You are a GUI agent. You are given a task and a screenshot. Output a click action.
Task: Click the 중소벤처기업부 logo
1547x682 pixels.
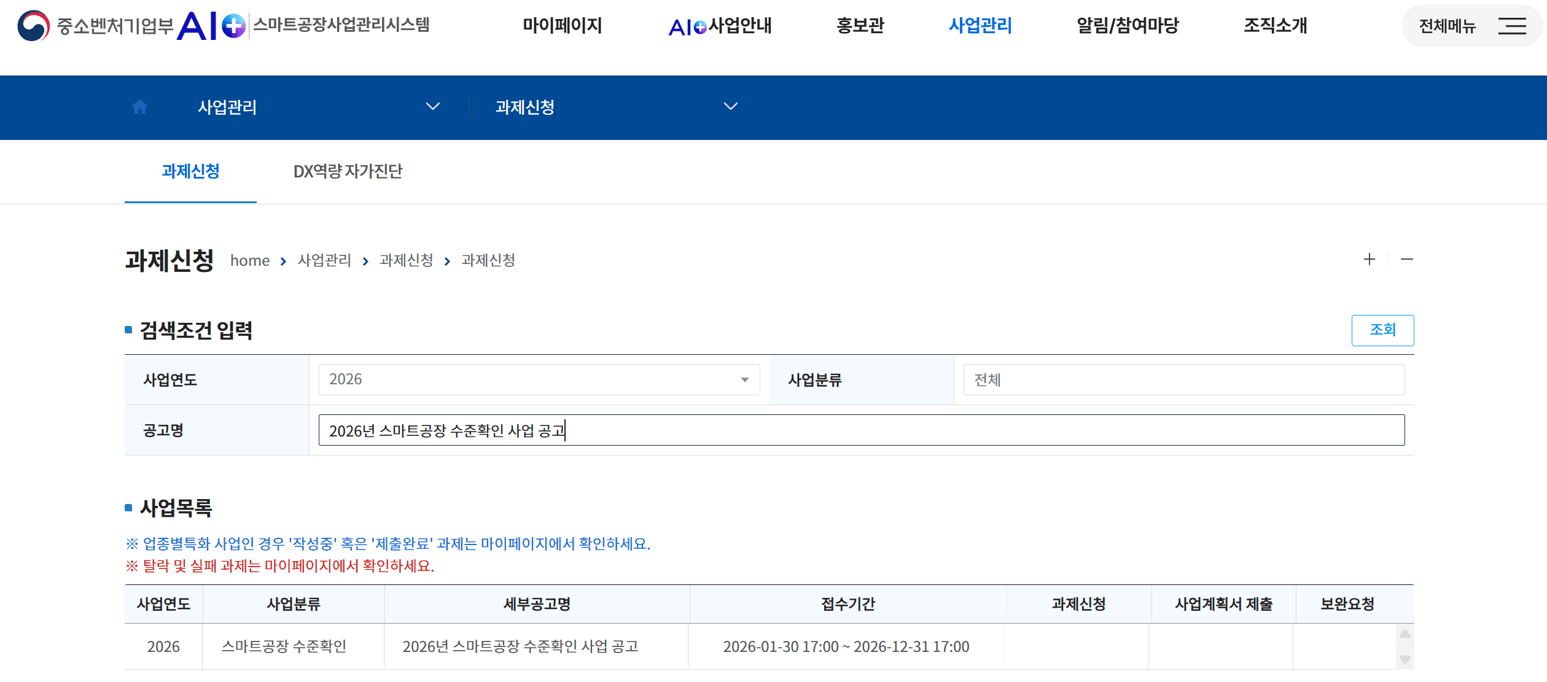click(x=95, y=26)
